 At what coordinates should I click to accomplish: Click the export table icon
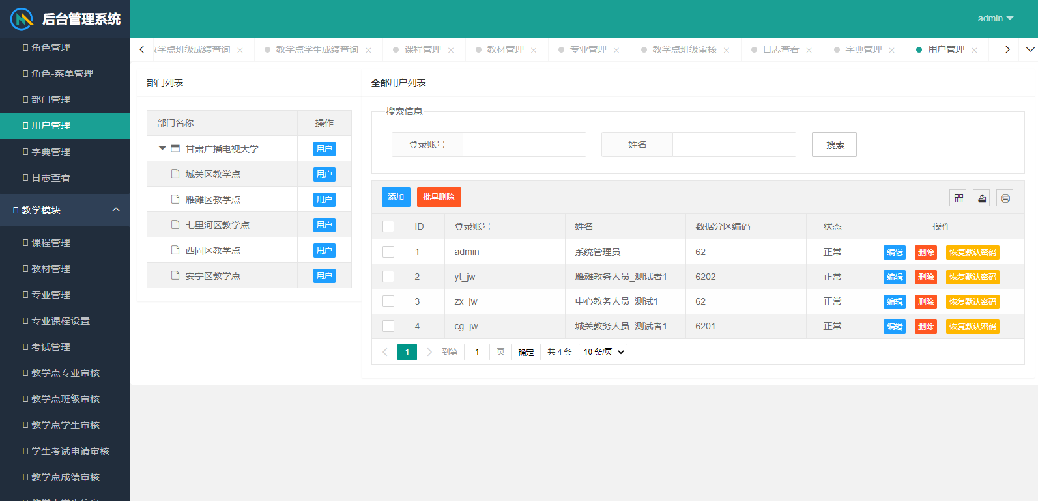coord(981,198)
